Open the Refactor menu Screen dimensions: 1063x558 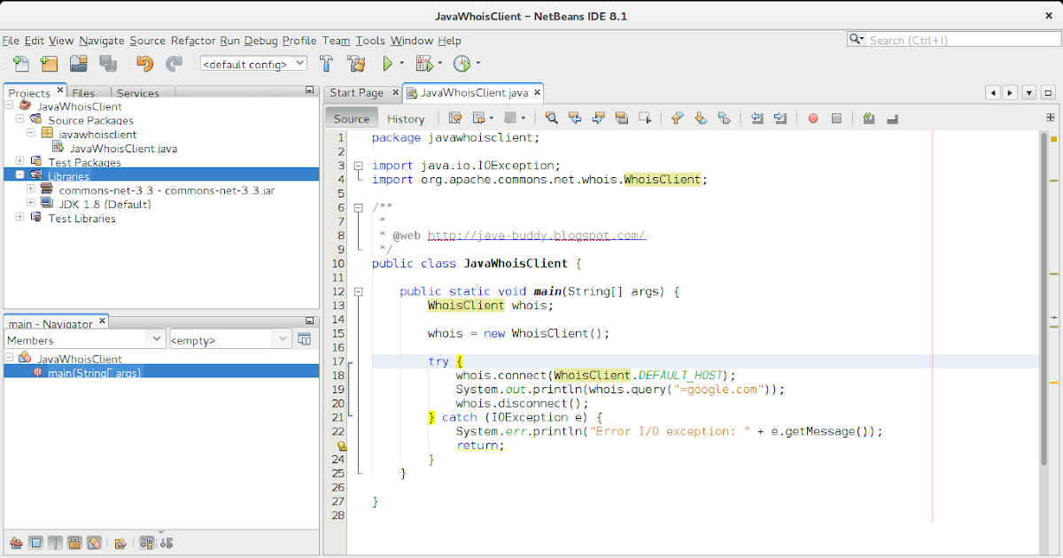coord(194,41)
